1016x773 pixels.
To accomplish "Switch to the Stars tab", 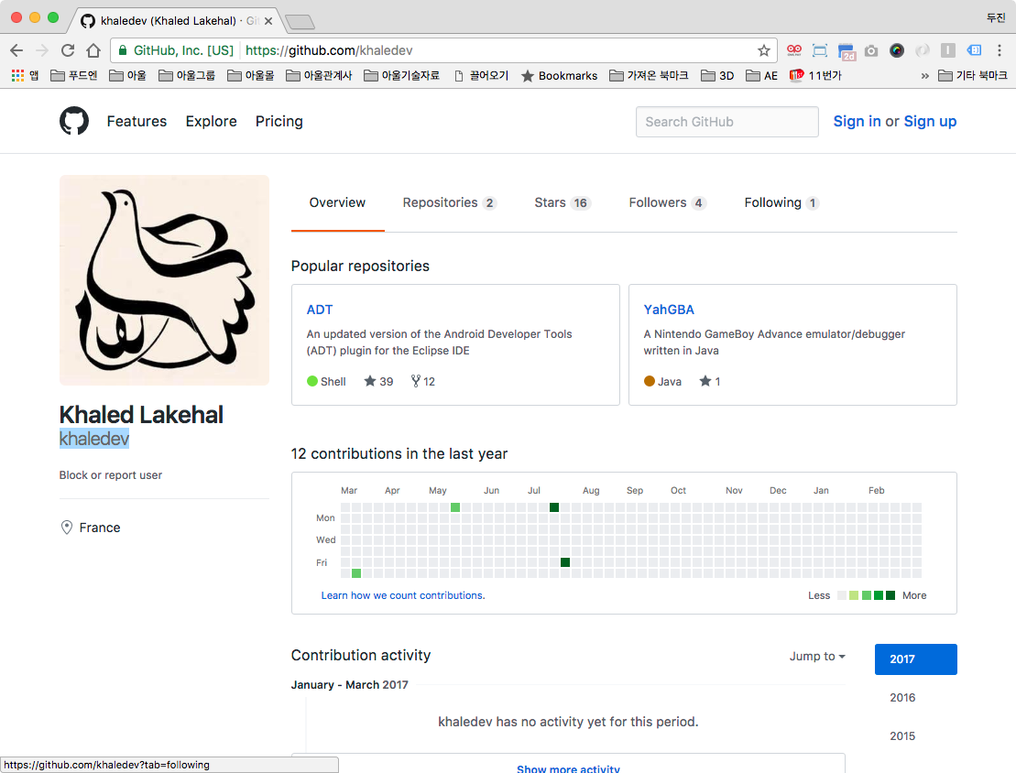I will click(x=562, y=202).
